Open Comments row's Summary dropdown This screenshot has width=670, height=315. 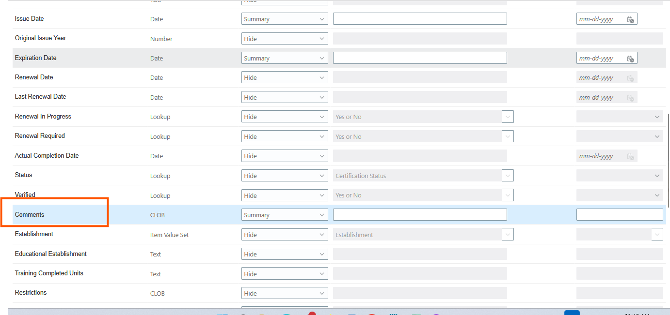point(285,215)
